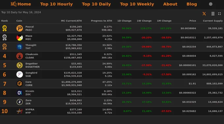Open the Pascal PASC coin name
224x124 pixels.
point(30,28)
